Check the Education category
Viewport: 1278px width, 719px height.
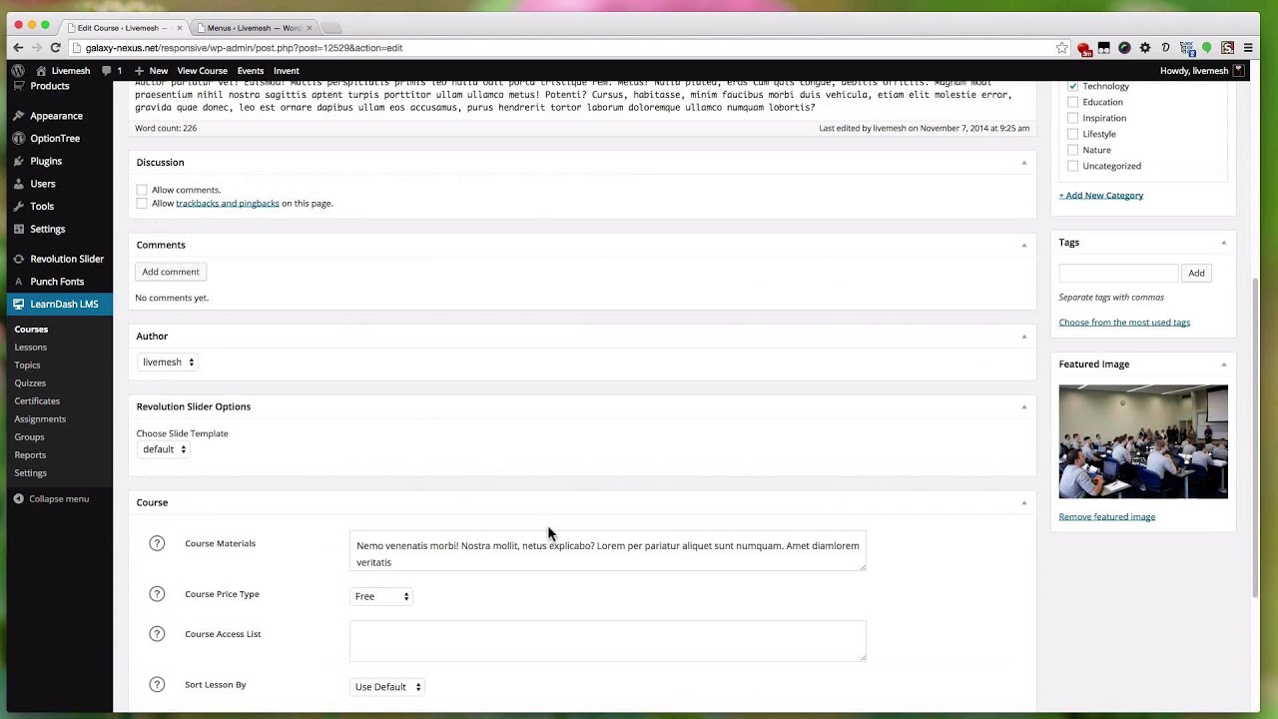(x=1073, y=102)
